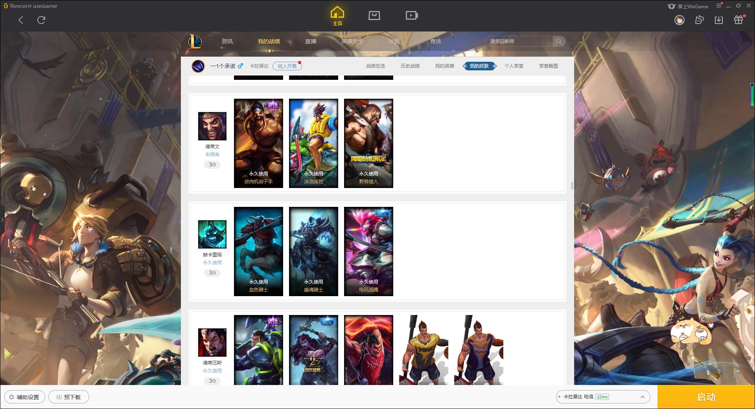Click the 启动 launch game button
The height and width of the screenshot is (409, 755).
coord(706,397)
